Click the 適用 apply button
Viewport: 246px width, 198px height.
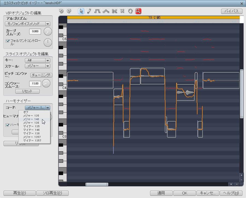[x=161, y=193]
